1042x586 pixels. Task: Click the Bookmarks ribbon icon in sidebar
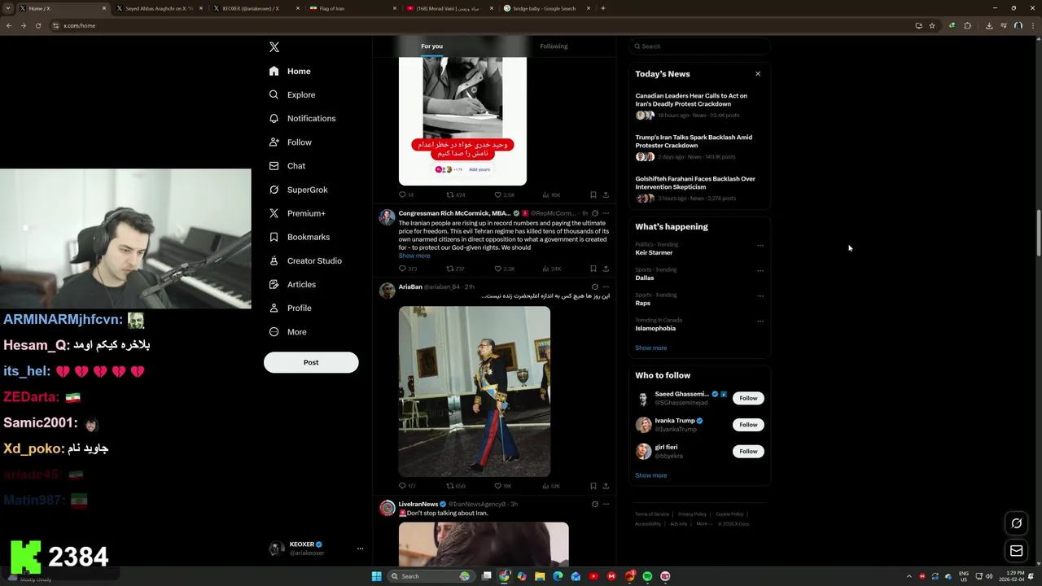274,237
